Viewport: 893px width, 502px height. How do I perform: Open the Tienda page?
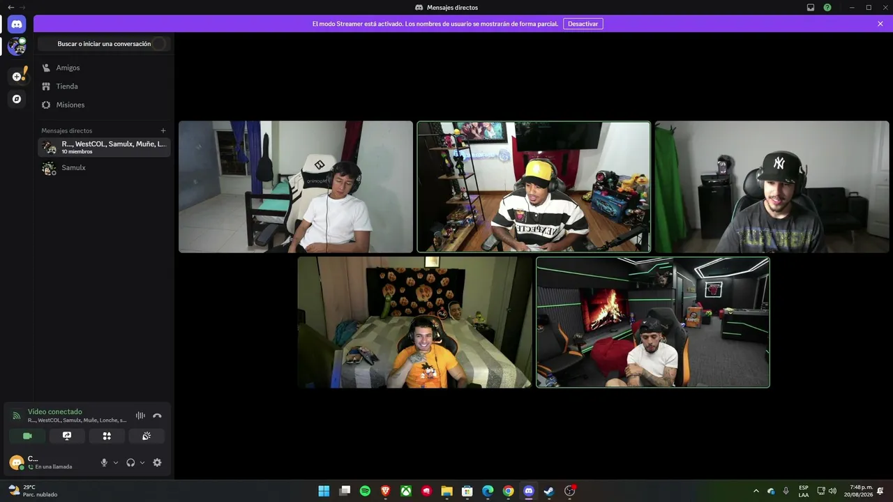click(104, 86)
